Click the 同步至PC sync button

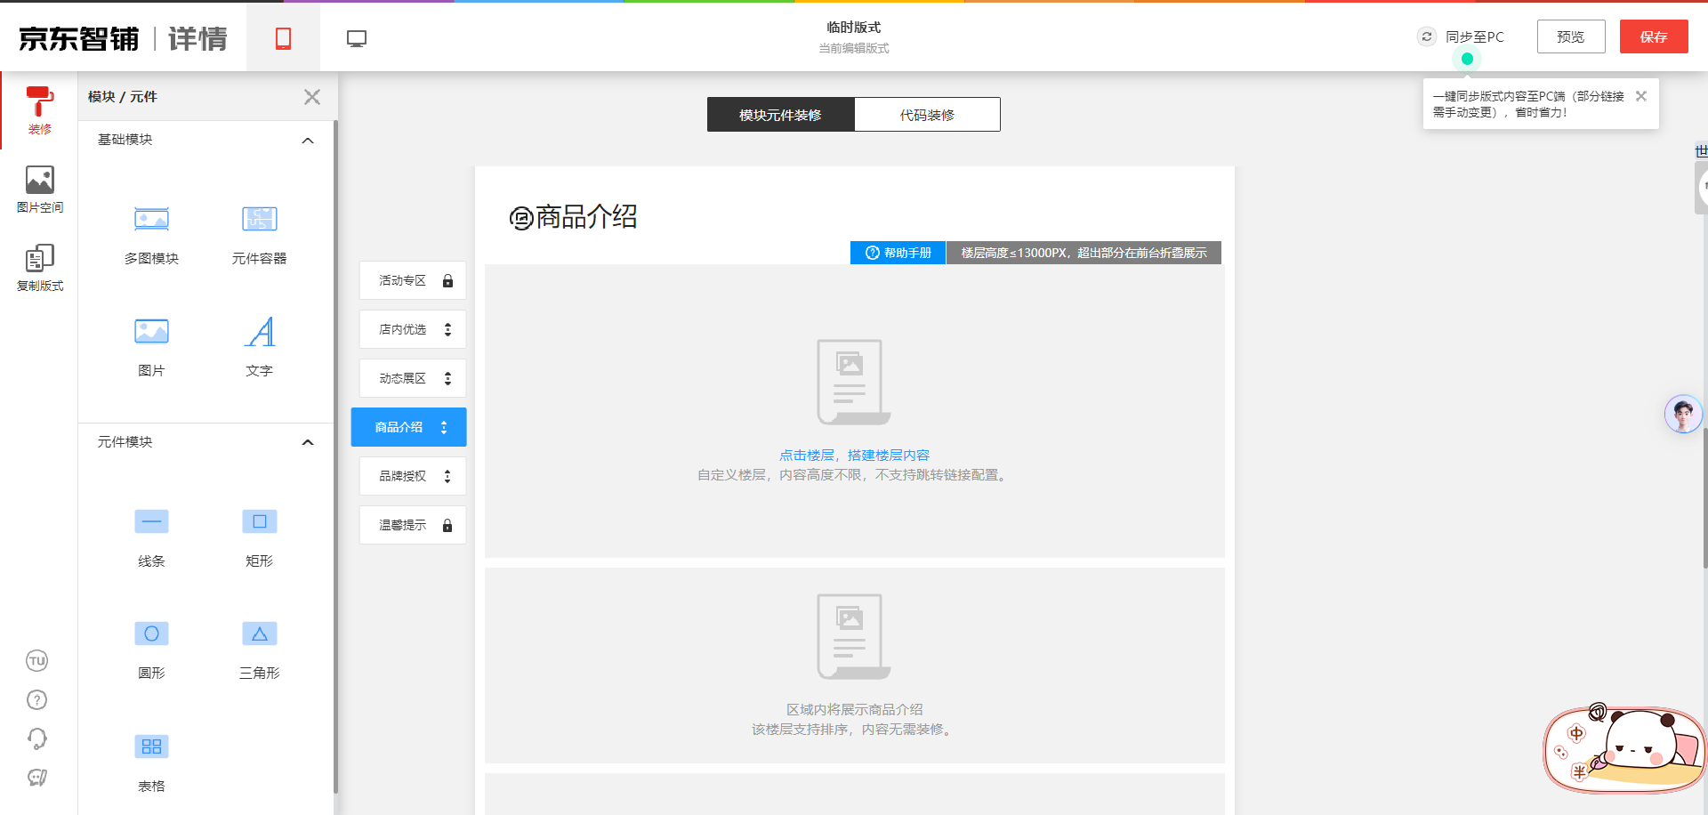coord(1462,37)
